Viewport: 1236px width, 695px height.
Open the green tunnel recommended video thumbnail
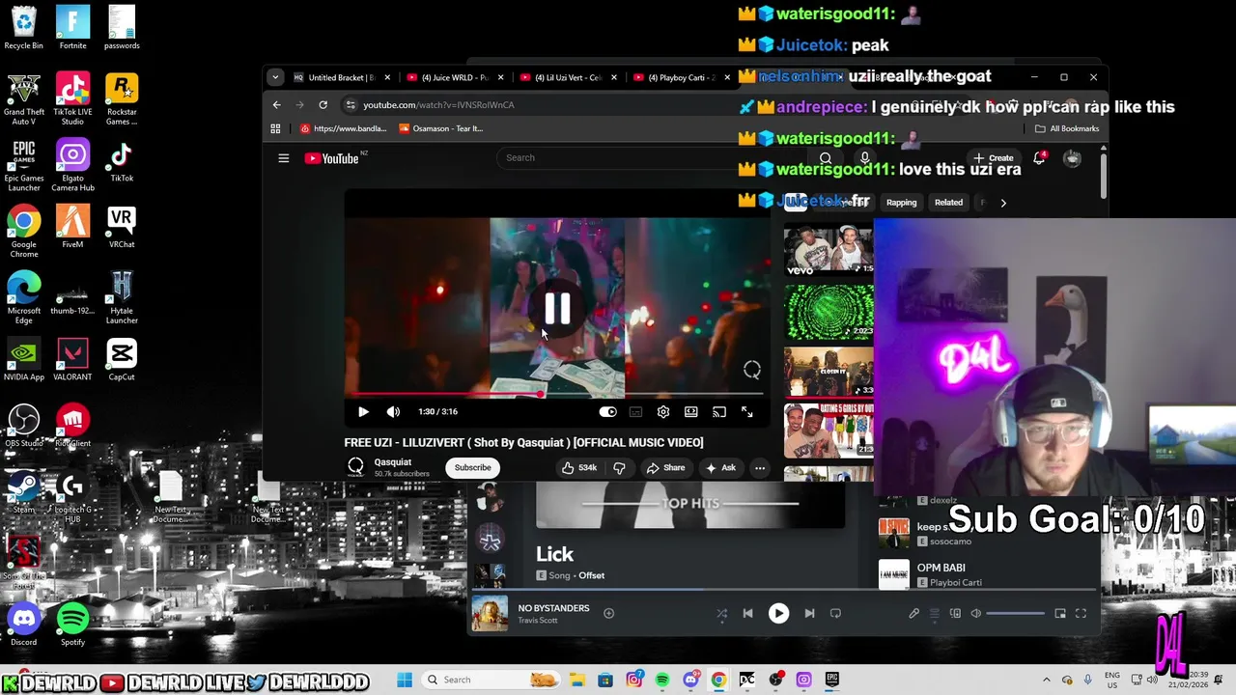[829, 312]
